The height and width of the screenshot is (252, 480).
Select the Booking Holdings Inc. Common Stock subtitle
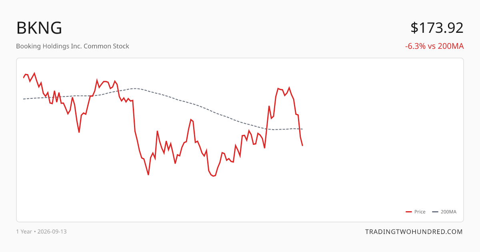tap(72, 46)
